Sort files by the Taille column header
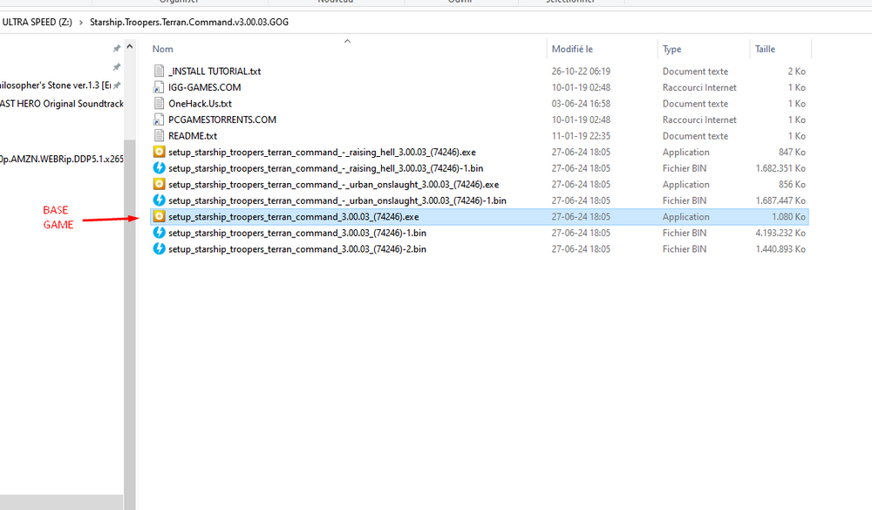 (765, 49)
